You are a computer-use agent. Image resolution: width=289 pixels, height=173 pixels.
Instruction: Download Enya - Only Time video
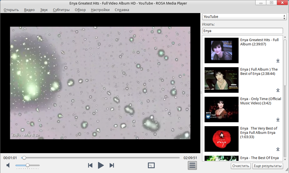[x=278, y=119]
